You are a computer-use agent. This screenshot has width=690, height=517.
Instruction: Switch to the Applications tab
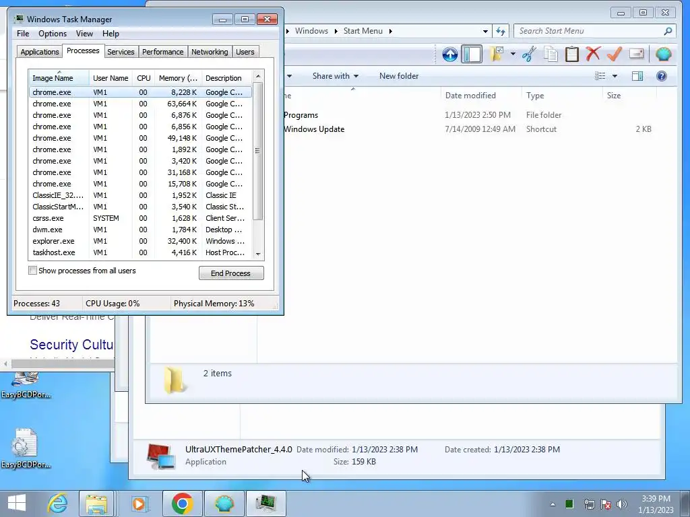click(x=40, y=52)
